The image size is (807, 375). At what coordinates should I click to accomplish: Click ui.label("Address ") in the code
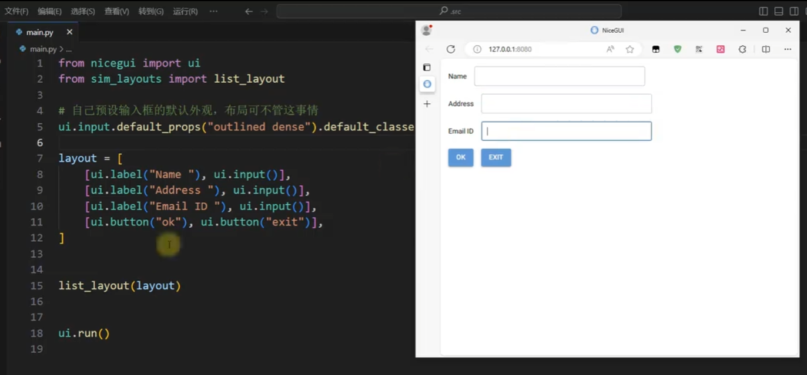155,190
